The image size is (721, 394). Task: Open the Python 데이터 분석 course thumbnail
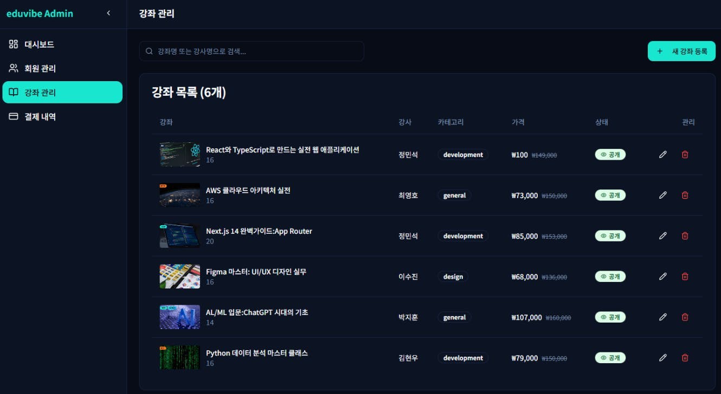pyautogui.click(x=180, y=358)
